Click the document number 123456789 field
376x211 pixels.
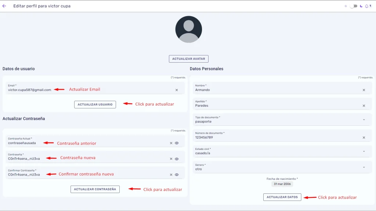coord(282,136)
